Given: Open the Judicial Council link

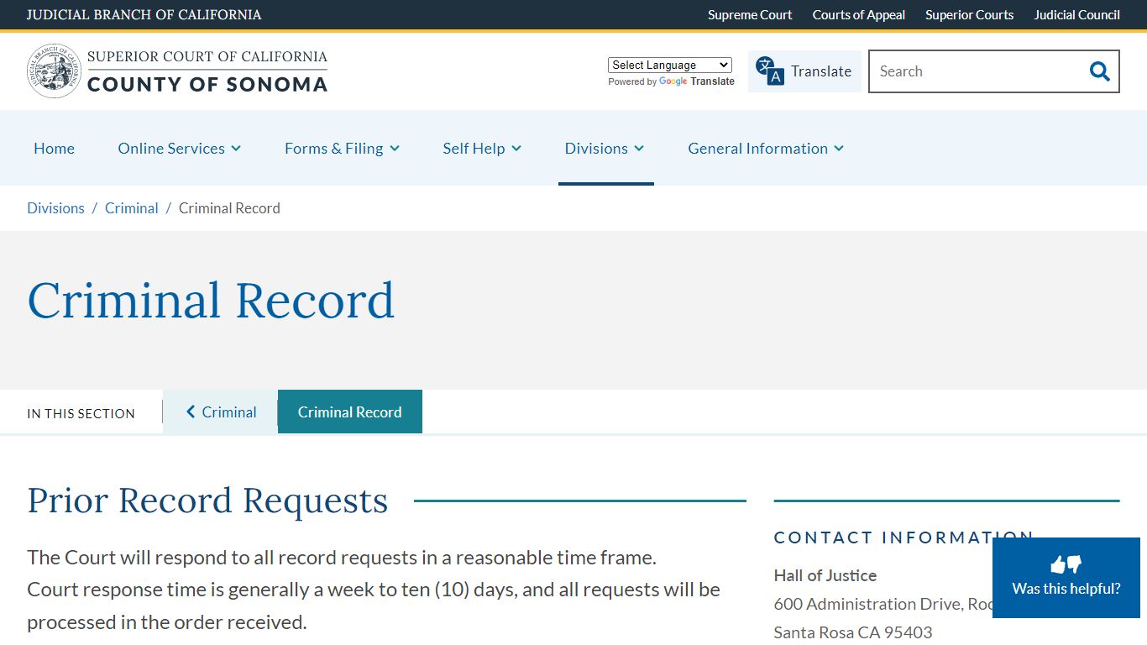Looking at the screenshot, I should pos(1077,15).
